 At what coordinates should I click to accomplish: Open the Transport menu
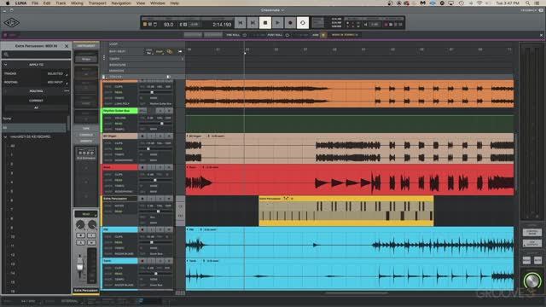[97, 3]
